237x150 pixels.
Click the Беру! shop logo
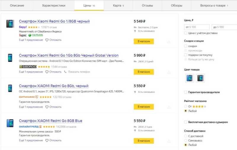point(23,27)
